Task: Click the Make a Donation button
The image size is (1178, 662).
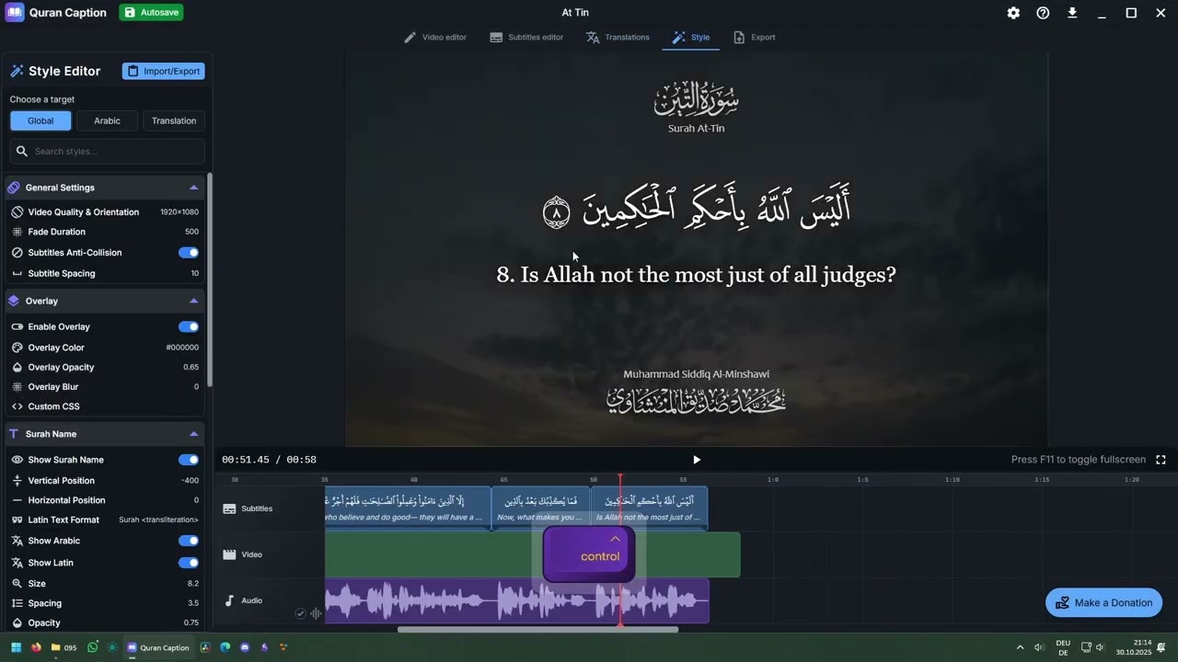Action: [1103, 602]
